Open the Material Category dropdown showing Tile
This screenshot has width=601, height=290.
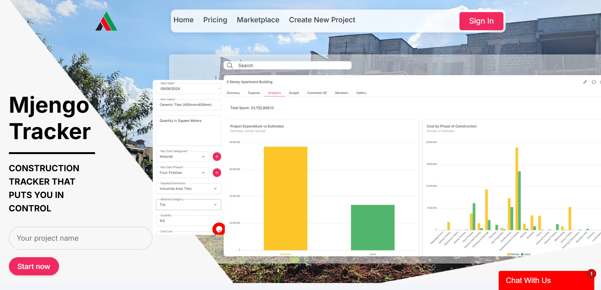(215, 205)
